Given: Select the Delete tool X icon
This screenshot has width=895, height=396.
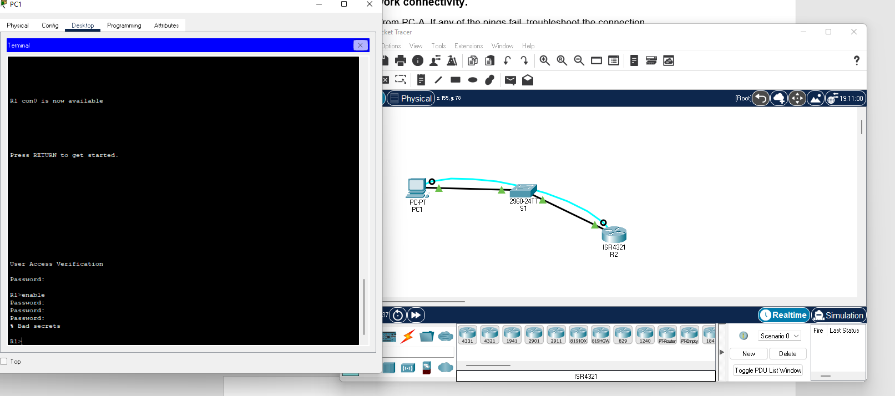Looking at the screenshot, I should coord(385,80).
